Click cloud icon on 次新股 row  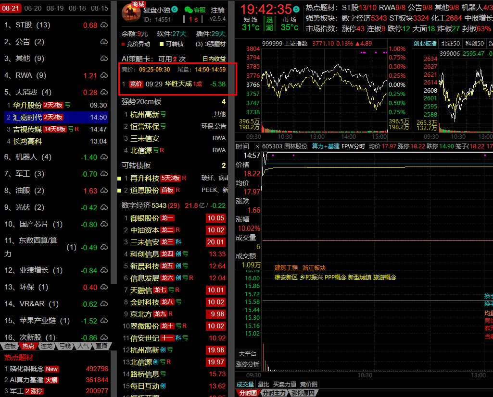pyautogui.click(x=104, y=337)
